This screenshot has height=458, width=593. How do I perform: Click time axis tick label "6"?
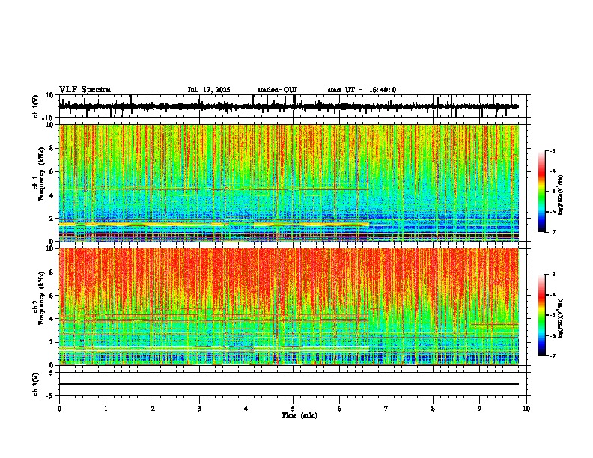(339, 409)
